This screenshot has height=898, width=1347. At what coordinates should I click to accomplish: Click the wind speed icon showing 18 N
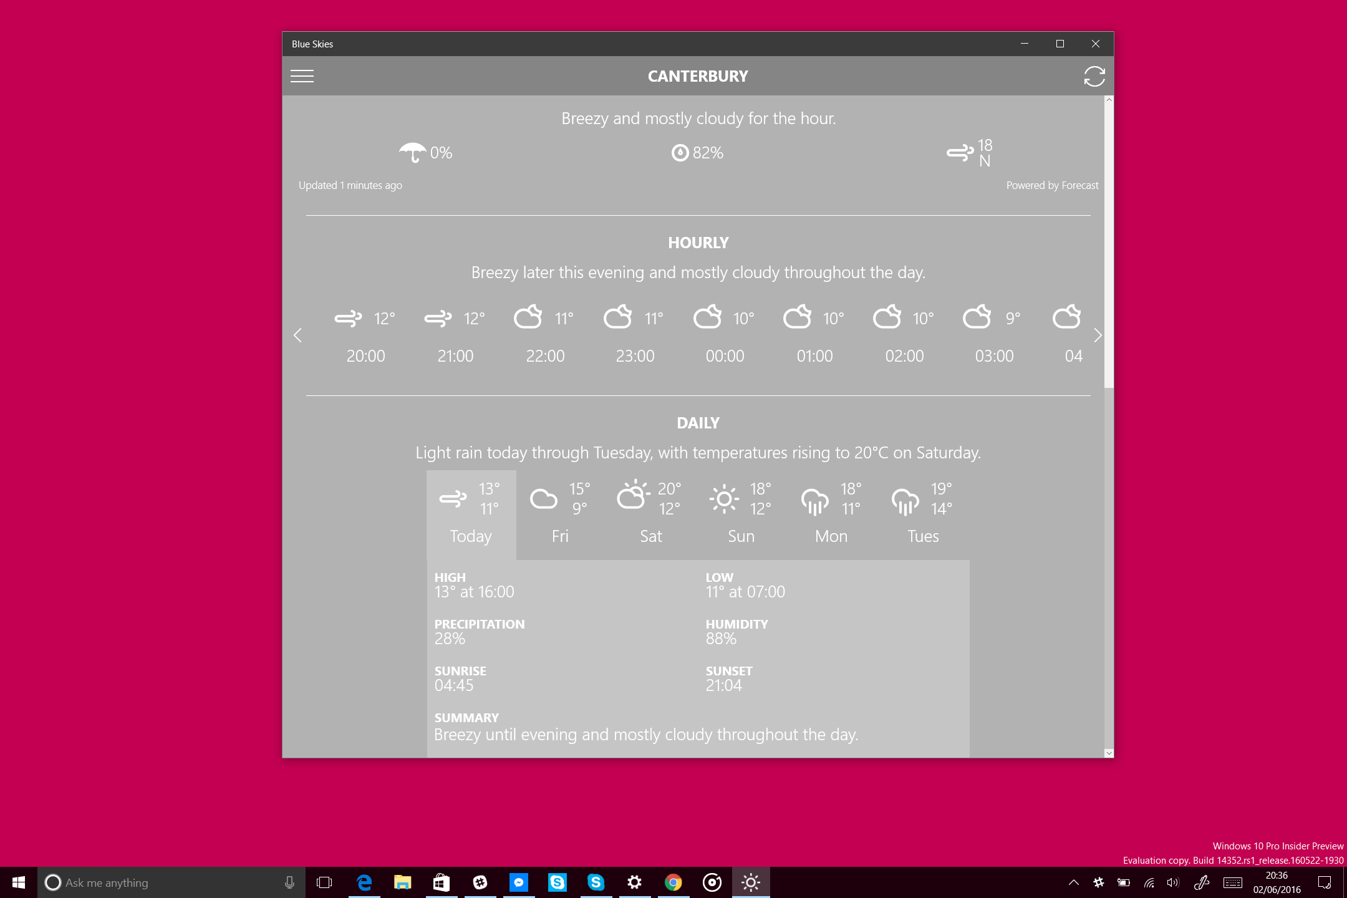(x=960, y=153)
